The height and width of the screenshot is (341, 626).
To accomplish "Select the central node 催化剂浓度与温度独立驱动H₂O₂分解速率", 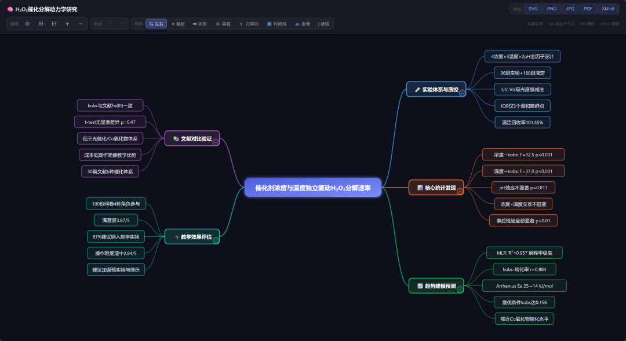I will click(313, 188).
